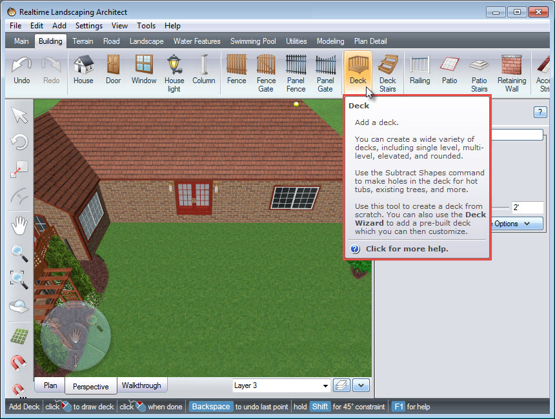The image size is (555, 419).
Task: Activate the magnifier zoom tool
Action: [x=19, y=253]
